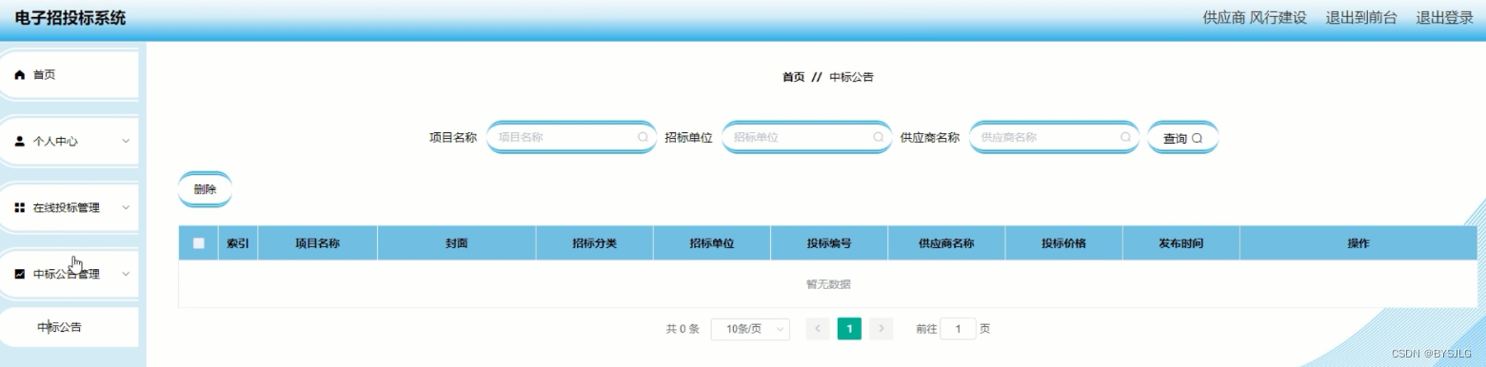Click the grid icon for 在线投标管理
Viewport: 1486px width, 367px height.
(x=20, y=207)
